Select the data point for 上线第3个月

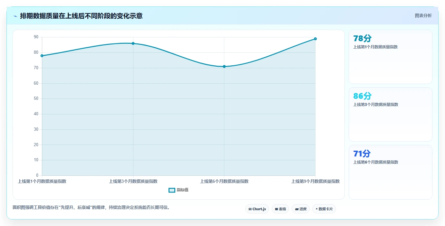[133, 43]
